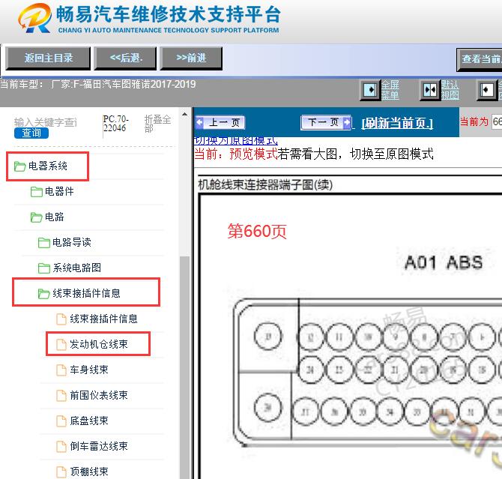This screenshot has width=502, height=479.
Task: Open the 电路导读 tree folder
Action: [x=72, y=242]
